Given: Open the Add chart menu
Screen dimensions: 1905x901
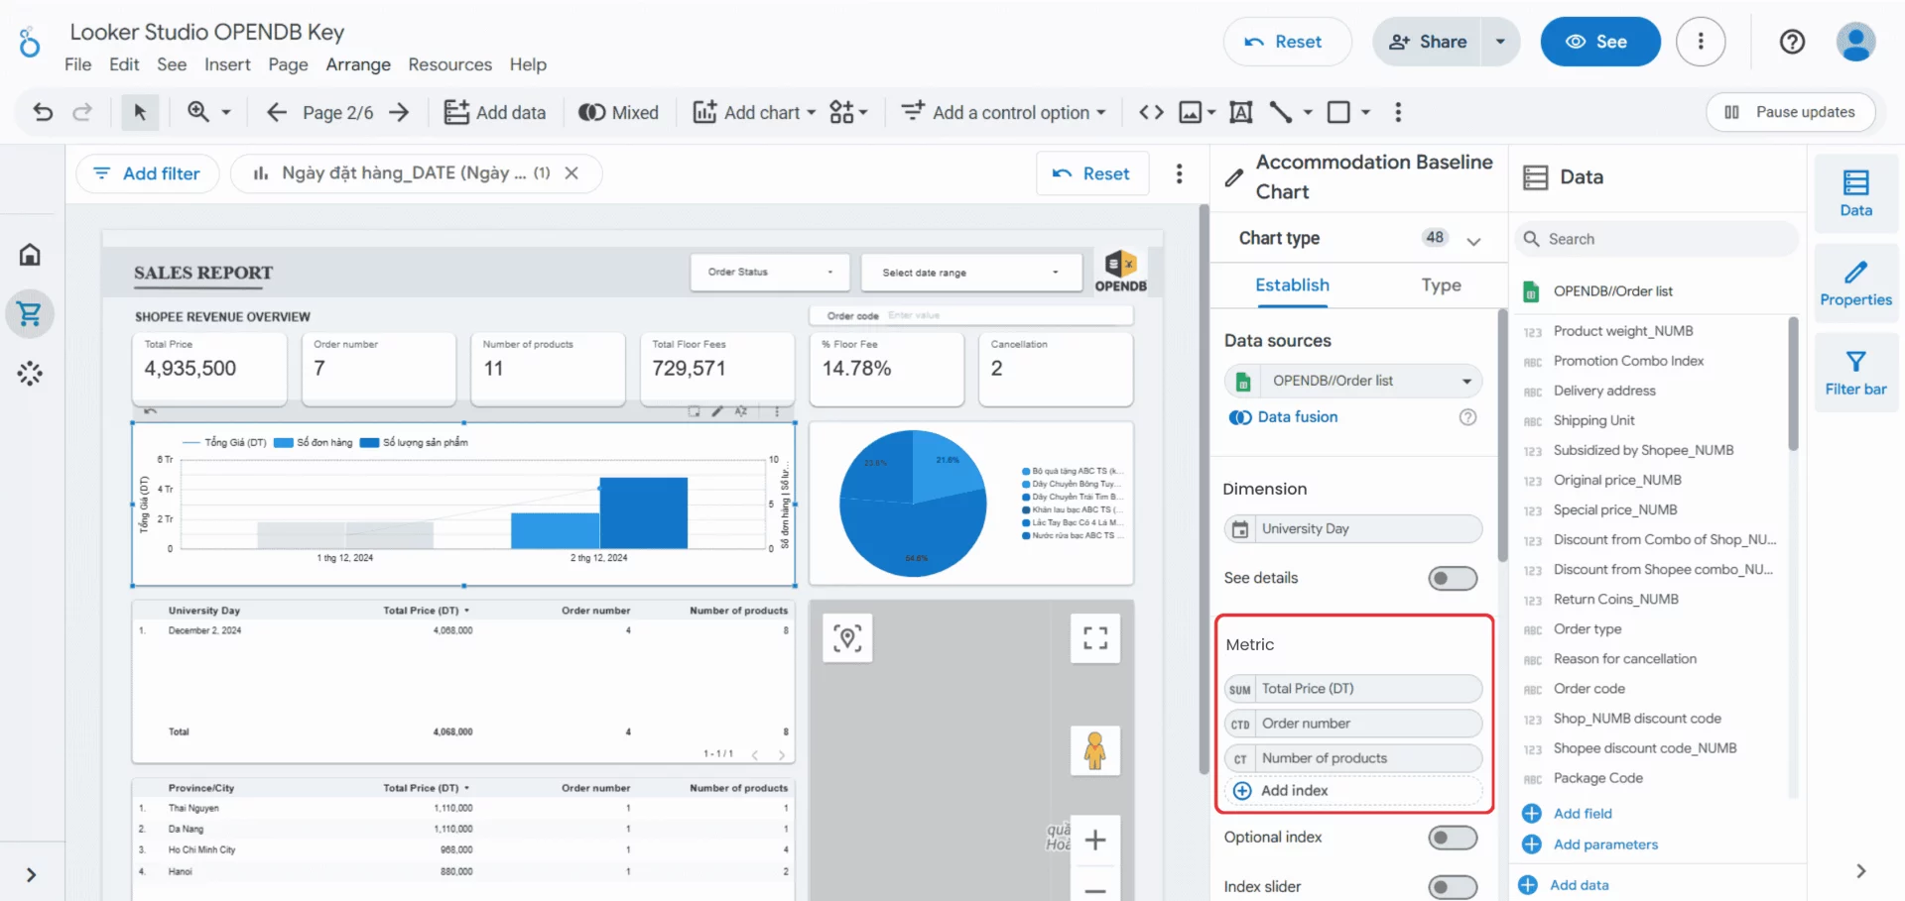Looking at the screenshot, I should pos(752,112).
